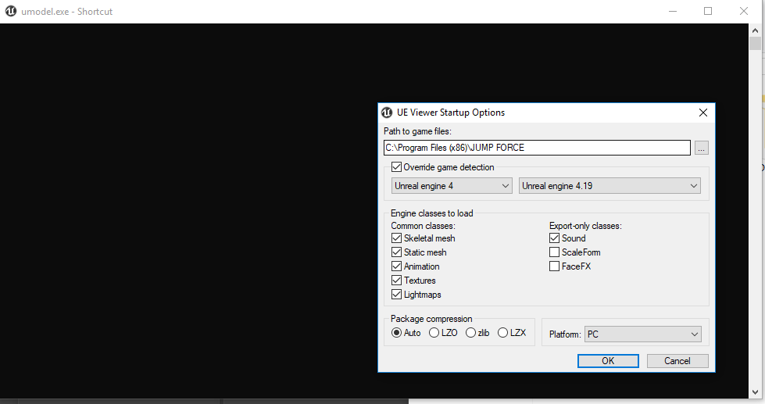
Task: Maximize the umodel.exe window
Action: pos(708,11)
